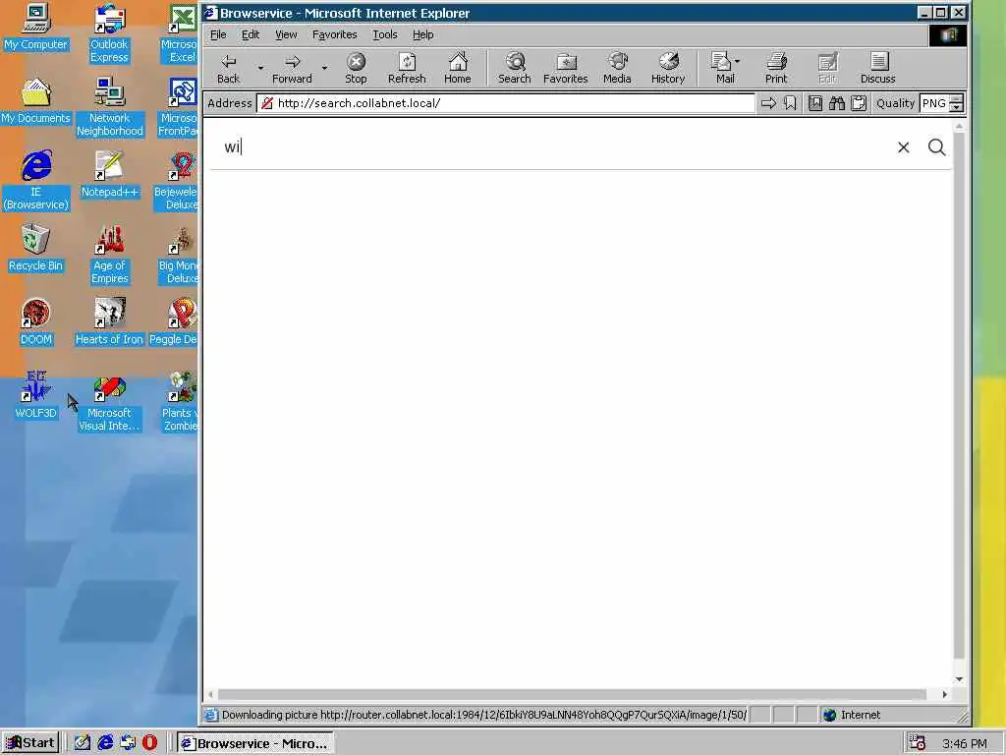Open the Tools menu
The width and height of the screenshot is (1006, 755).
[385, 34]
